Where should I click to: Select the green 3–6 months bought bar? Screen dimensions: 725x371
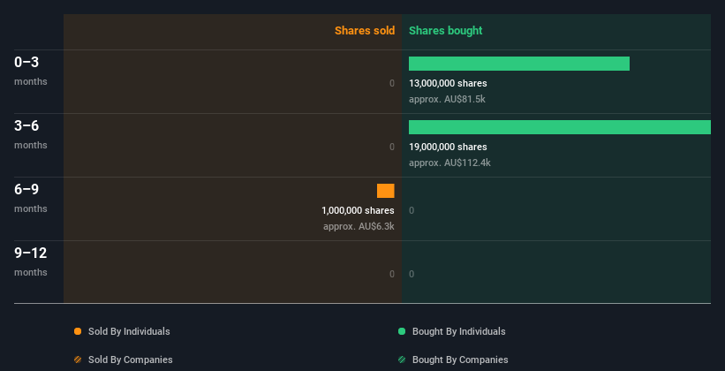(x=560, y=127)
